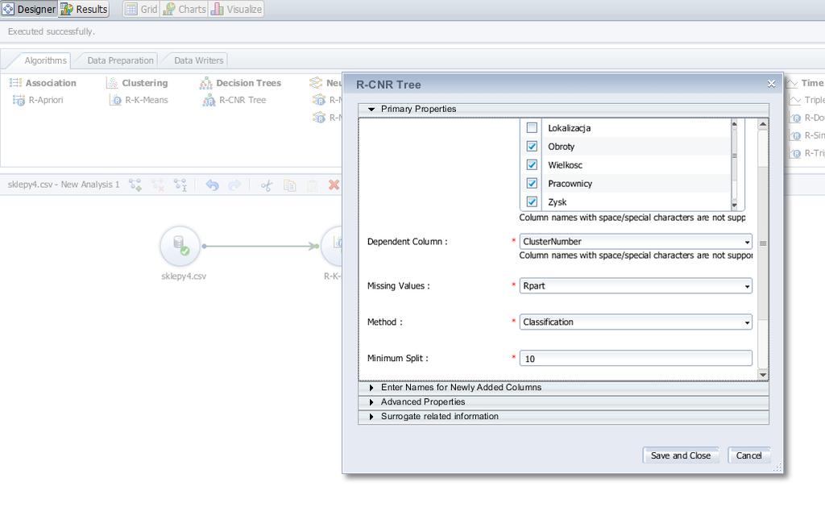Click the Association category icon
Screen dimensions: 825x511
point(15,83)
